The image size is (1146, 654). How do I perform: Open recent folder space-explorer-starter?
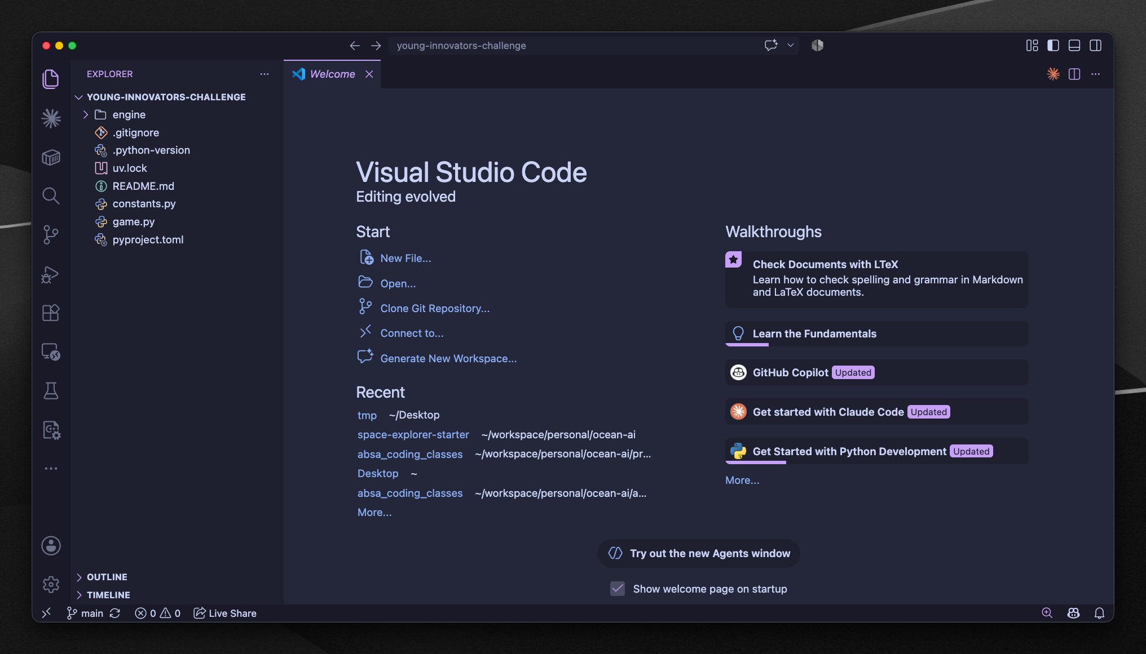pos(413,434)
